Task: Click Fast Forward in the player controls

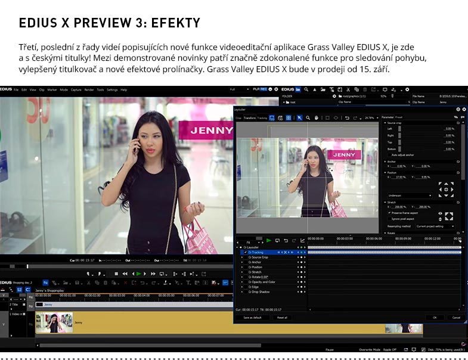Action: pos(153,274)
